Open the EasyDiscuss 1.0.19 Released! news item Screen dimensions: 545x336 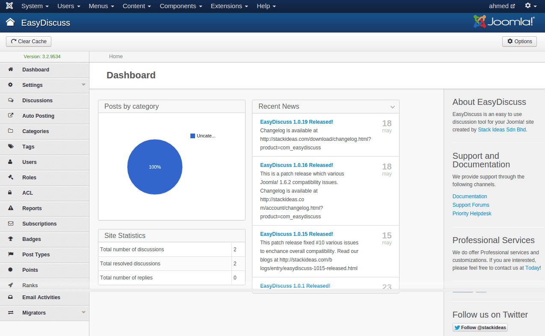(x=296, y=122)
